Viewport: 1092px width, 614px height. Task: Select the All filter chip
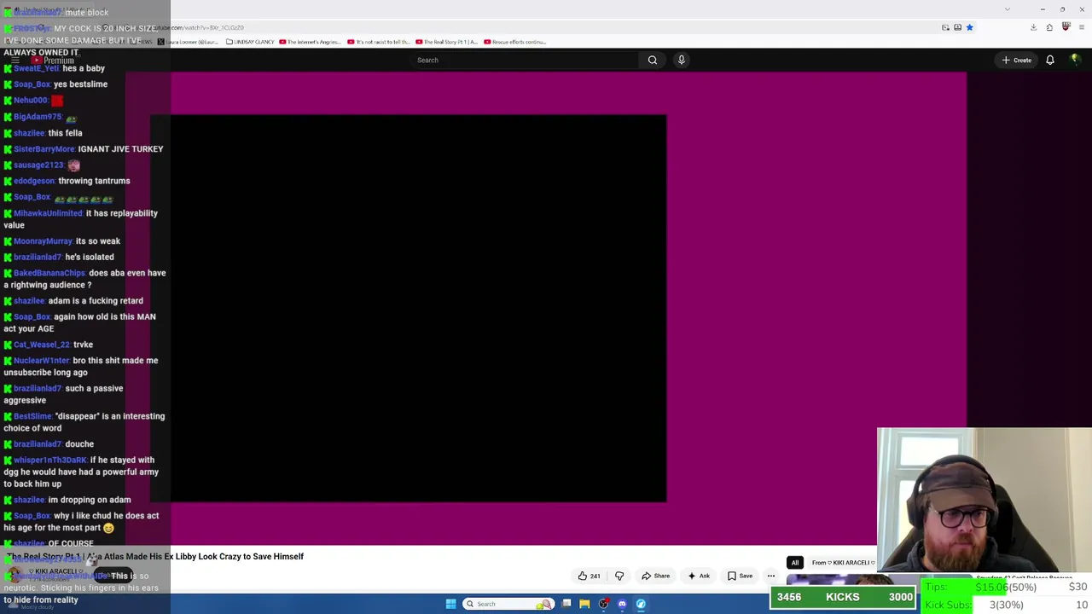795,563
